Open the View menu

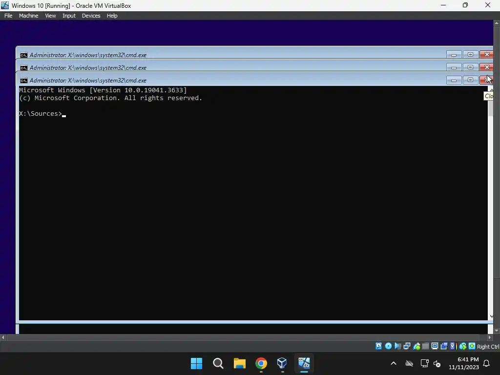[x=50, y=16]
